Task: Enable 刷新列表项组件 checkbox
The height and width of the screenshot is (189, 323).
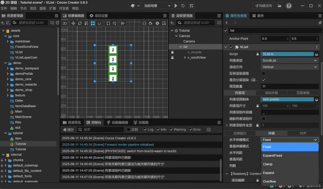Action: tap(263, 119)
